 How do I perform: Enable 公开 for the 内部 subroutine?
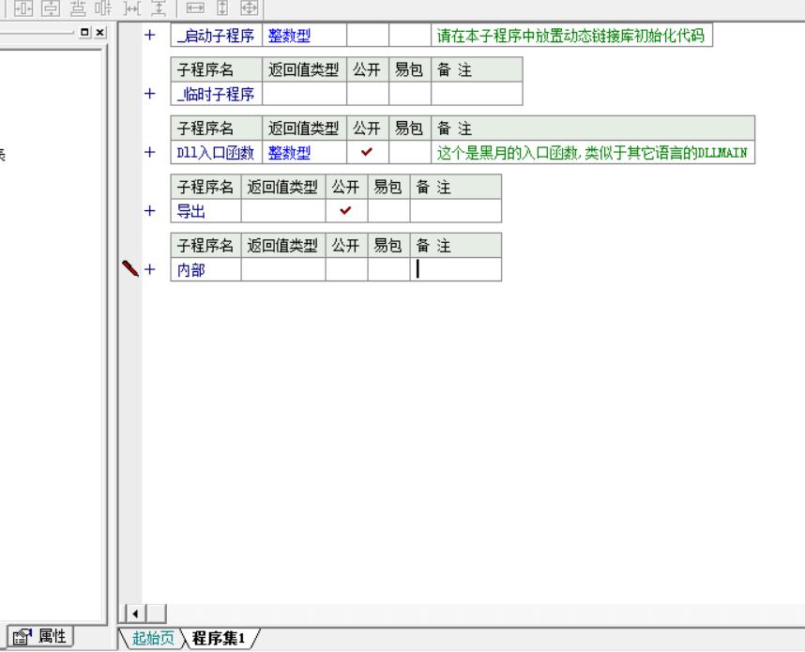(345, 270)
